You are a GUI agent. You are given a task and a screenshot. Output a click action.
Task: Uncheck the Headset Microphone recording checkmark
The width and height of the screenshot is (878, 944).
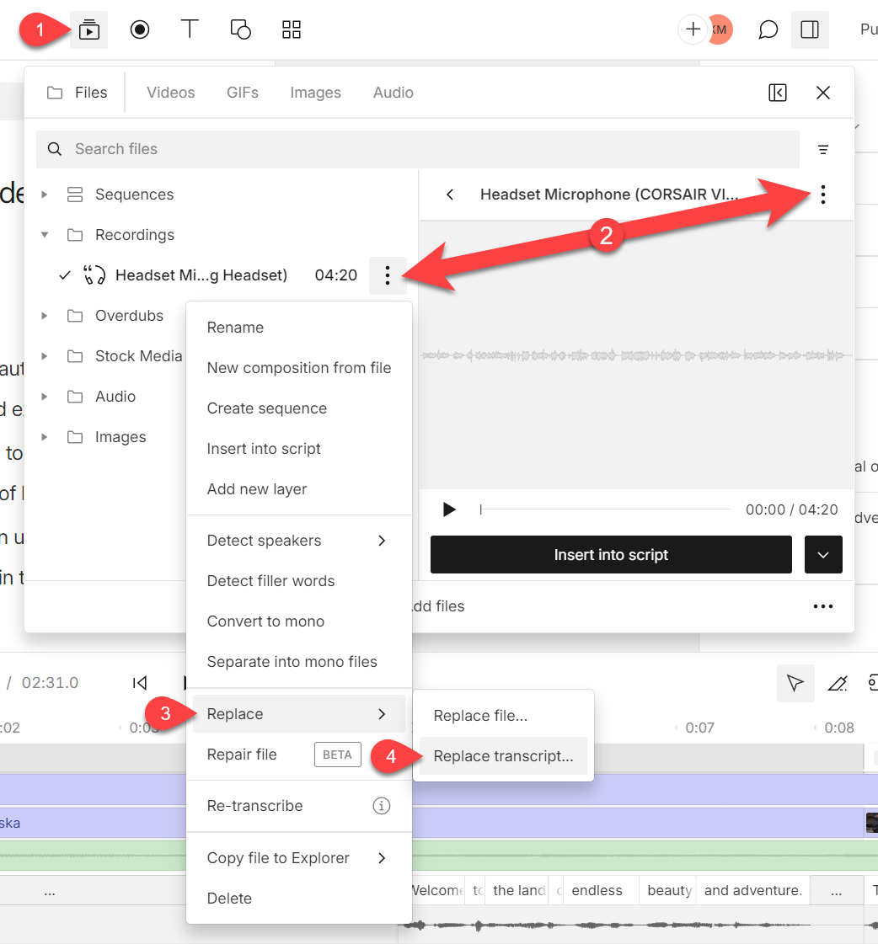coord(64,275)
